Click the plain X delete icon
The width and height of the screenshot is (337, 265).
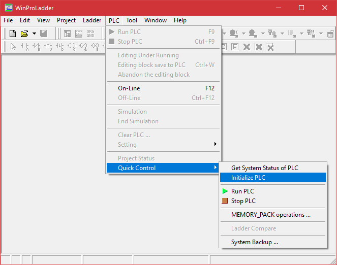[247, 47]
